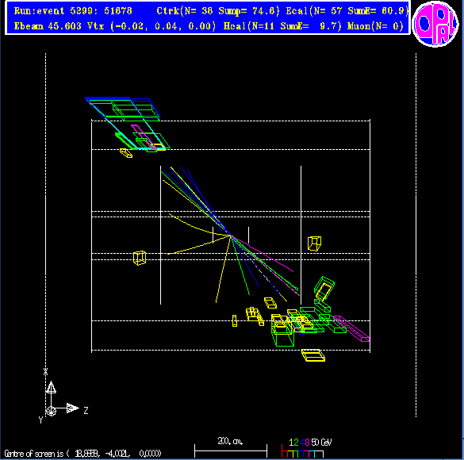Click the Ctrk N=38 Sump readout

pos(218,11)
